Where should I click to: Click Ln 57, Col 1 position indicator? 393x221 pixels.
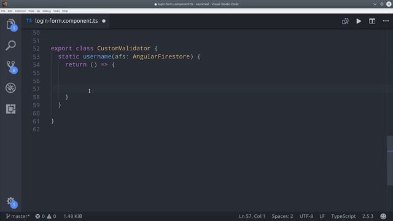pos(252,216)
